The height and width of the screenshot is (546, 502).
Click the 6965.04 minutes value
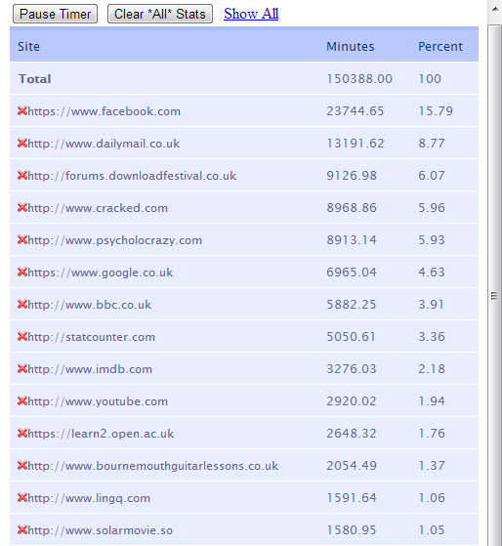[352, 272]
